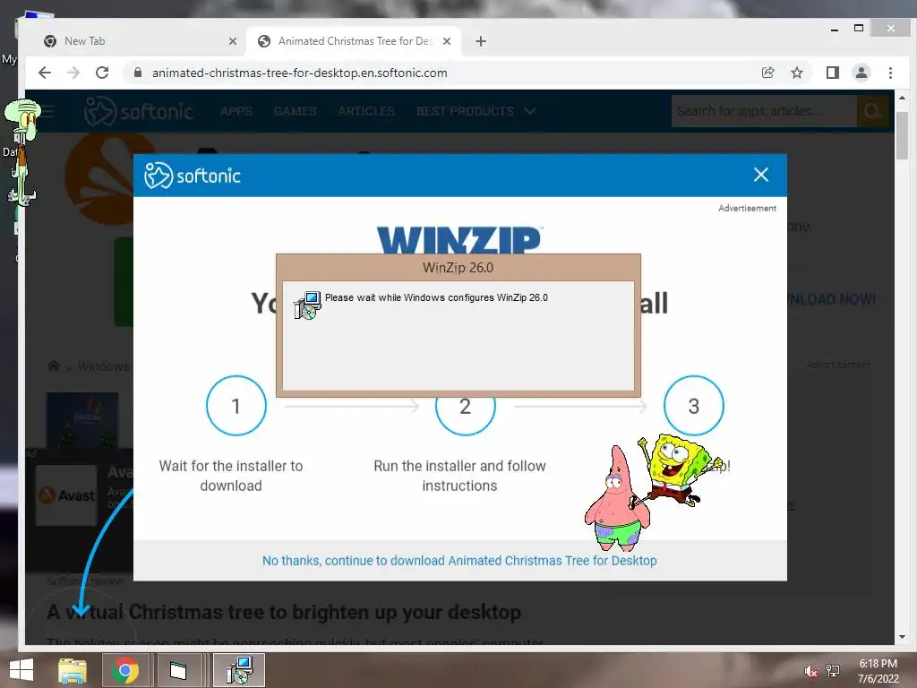
Task: Click the taskbar clock showing 6:18 PM
Action: click(x=878, y=670)
